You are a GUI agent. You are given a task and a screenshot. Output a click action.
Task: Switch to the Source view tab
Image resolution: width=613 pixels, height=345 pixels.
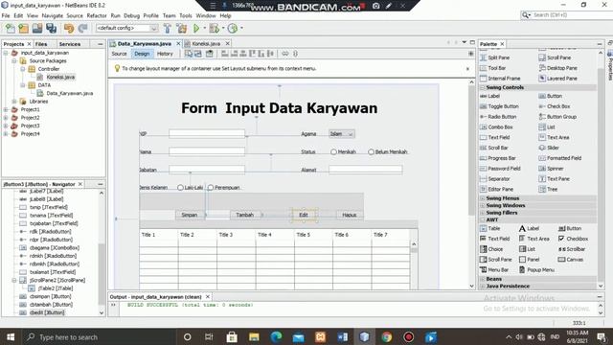coord(119,54)
